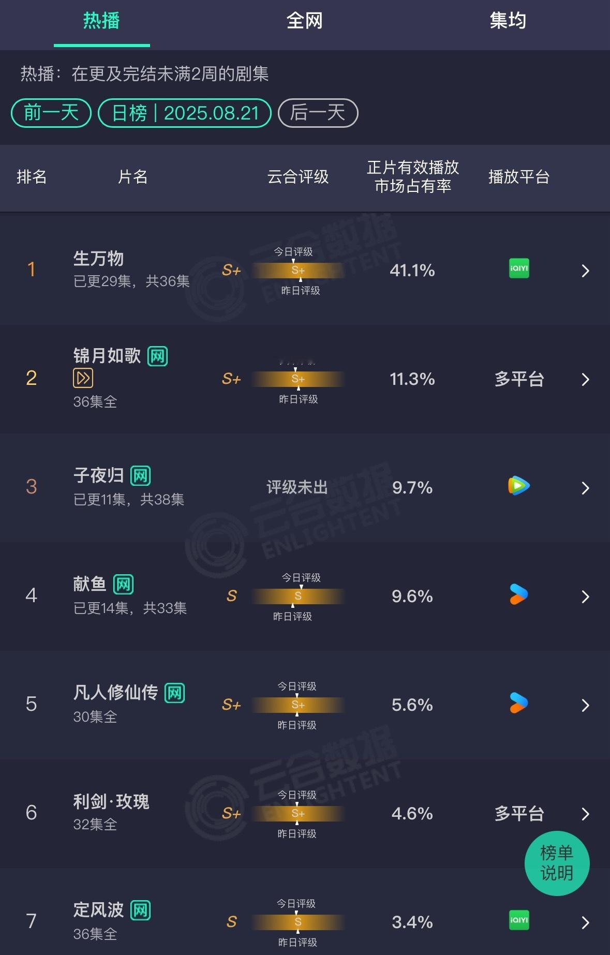Screen dimensions: 610x955
Task: Switch to the 集均 tab
Action: 508,21
